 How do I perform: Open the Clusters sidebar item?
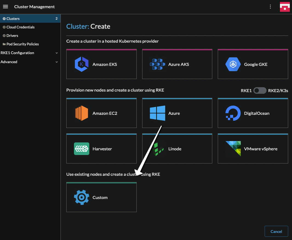[12, 19]
